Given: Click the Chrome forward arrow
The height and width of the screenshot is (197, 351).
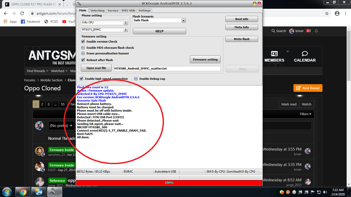Looking at the screenshot, I should pos(14,13).
